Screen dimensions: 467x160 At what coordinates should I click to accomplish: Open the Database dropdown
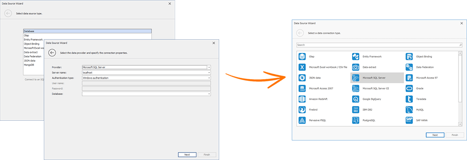(x=209, y=94)
